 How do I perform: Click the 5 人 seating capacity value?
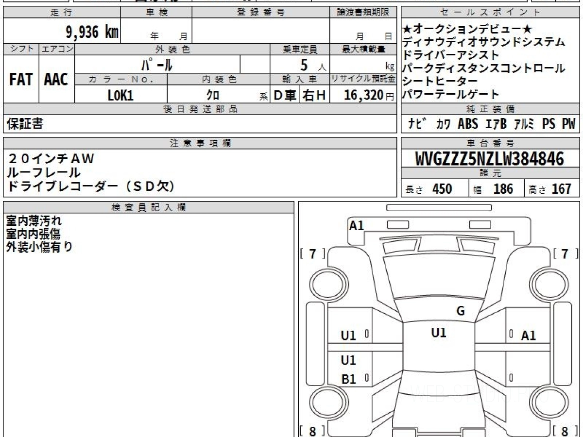pos(314,64)
